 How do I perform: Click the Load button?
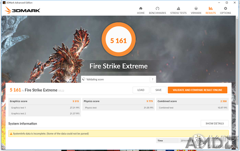point(141,90)
